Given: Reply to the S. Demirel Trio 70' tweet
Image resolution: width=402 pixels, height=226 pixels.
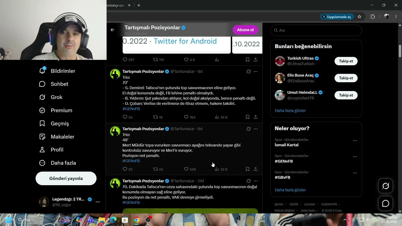Looking at the screenshot, I should (x=125, y=117).
